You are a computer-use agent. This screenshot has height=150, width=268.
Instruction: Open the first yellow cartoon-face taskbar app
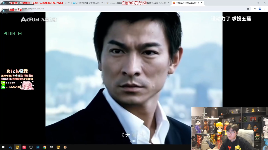(17, 147)
